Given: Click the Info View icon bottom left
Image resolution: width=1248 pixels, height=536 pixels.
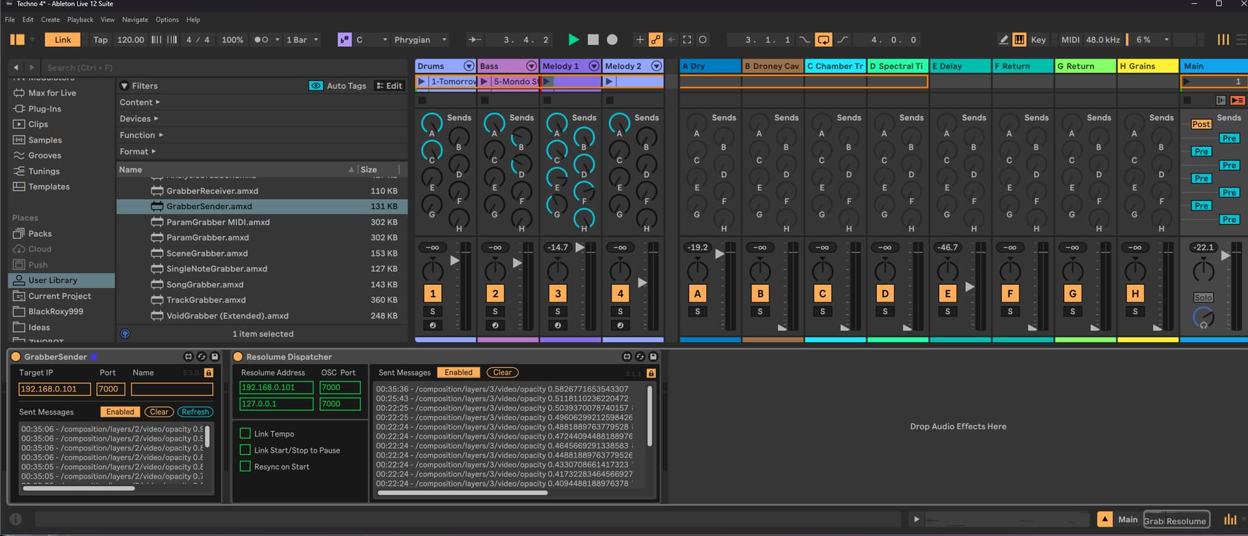Looking at the screenshot, I should click(x=16, y=519).
